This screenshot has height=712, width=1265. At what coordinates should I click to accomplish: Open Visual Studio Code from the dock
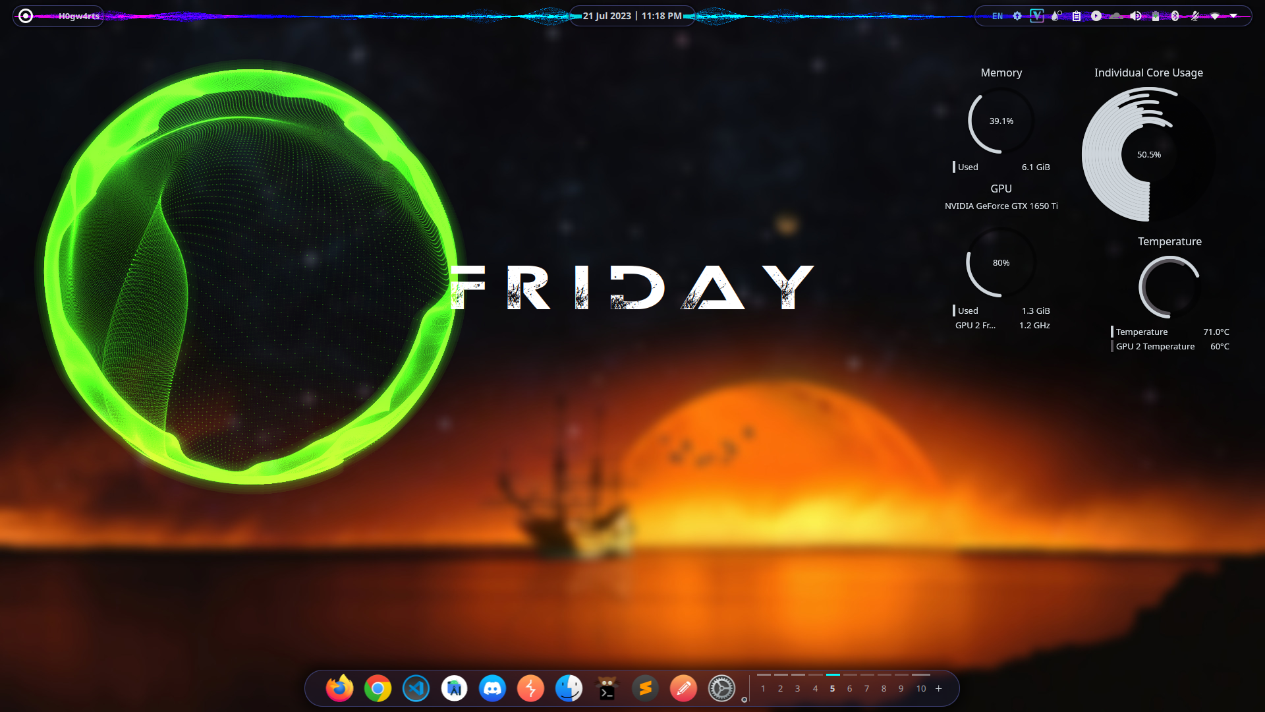point(416,688)
